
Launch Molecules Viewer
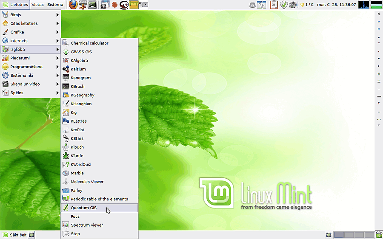pyautogui.click(x=100, y=182)
